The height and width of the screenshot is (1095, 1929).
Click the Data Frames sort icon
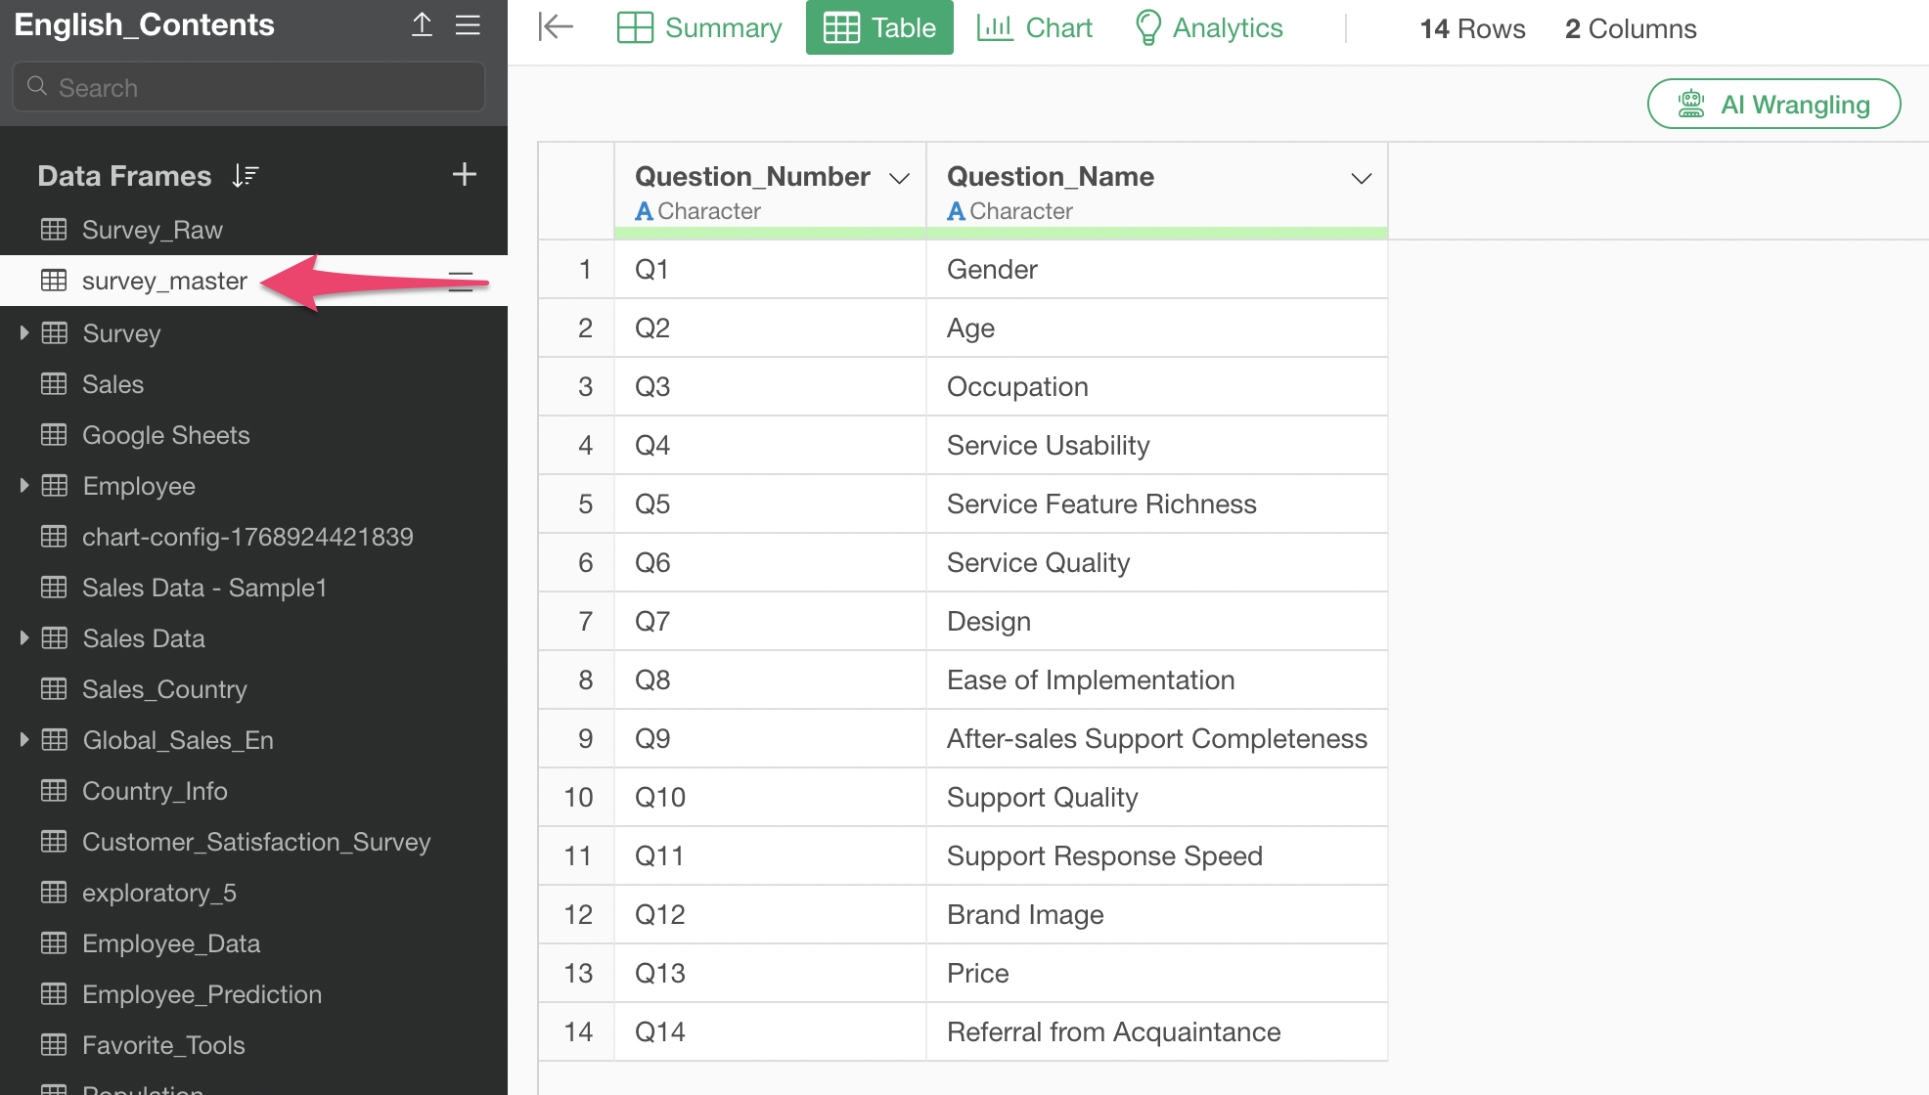(x=246, y=176)
